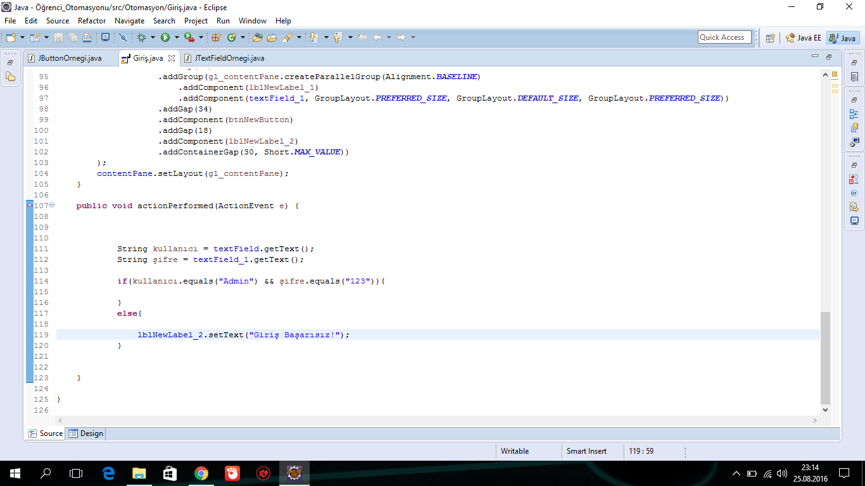The height and width of the screenshot is (486, 865).
Task: Click the Print toolbar icon
Action: (x=87, y=37)
